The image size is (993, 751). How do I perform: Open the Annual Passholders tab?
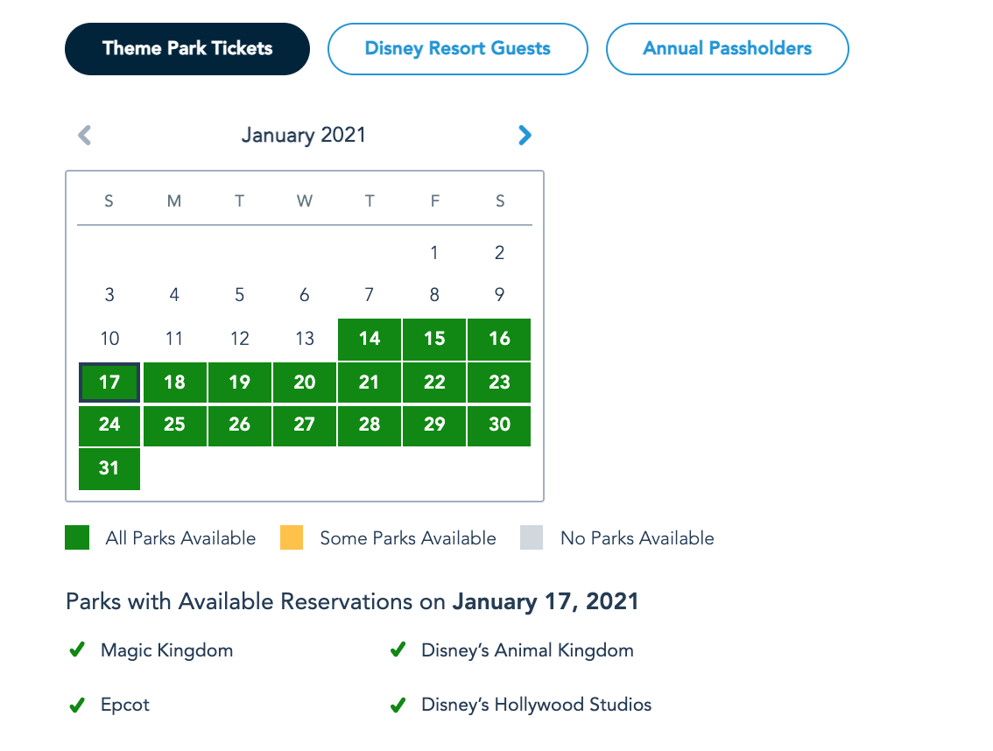(x=727, y=49)
